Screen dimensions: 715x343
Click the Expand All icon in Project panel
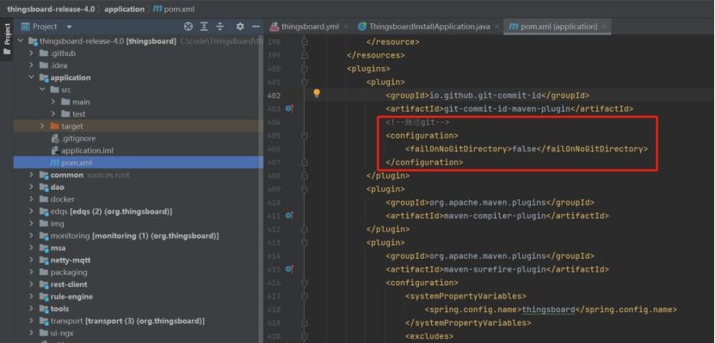[204, 27]
